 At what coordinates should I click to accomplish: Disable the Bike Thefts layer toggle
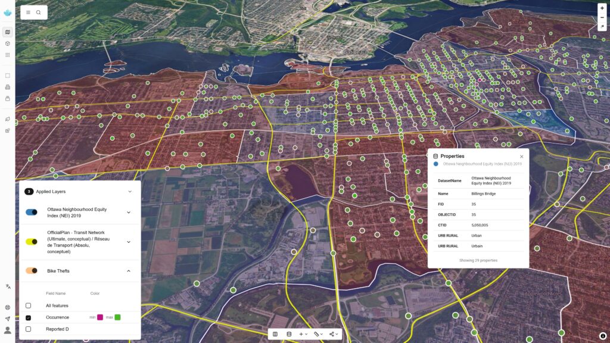tap(31, 271)
